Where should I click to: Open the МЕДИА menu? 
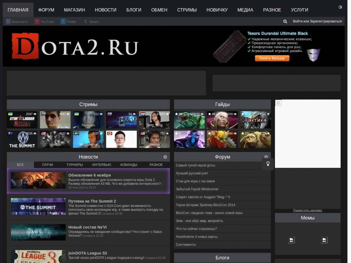(245, 10)
